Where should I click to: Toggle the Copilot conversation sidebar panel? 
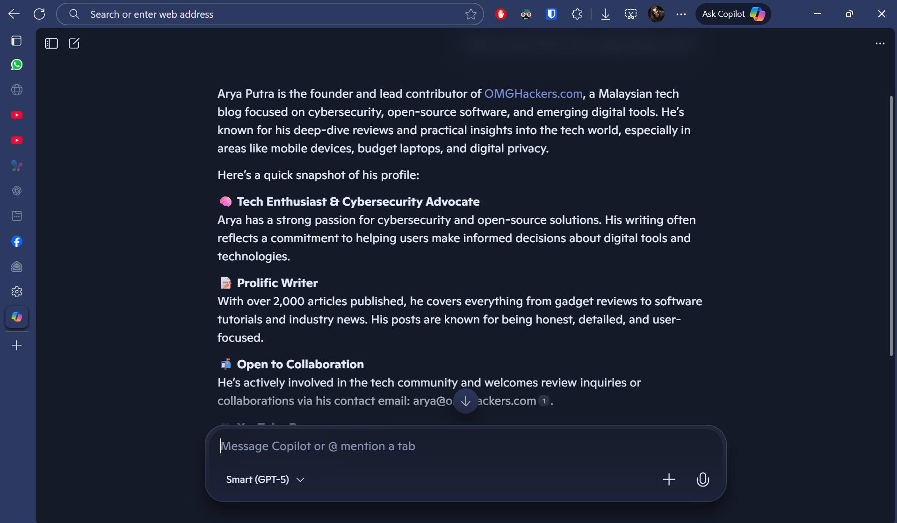(51, 43)
